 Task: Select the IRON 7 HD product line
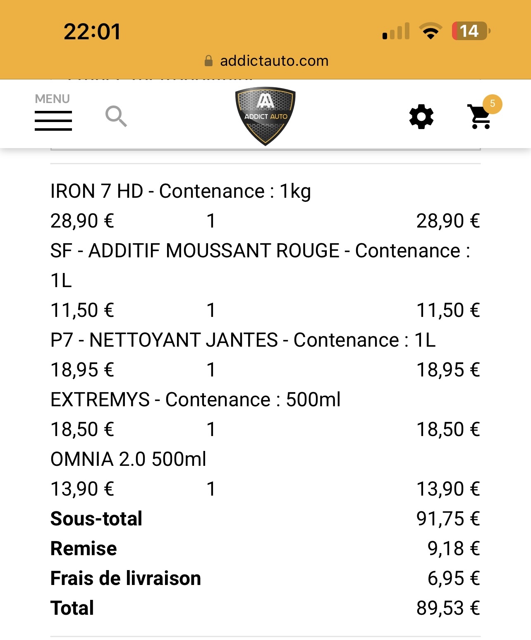pos(181,191)
